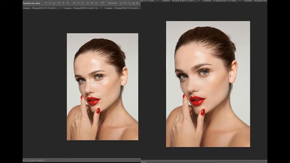The width and height of the screenshot is (290, 163).
Task: Click Auto-Align Layers icon
Action: [102, 3]
